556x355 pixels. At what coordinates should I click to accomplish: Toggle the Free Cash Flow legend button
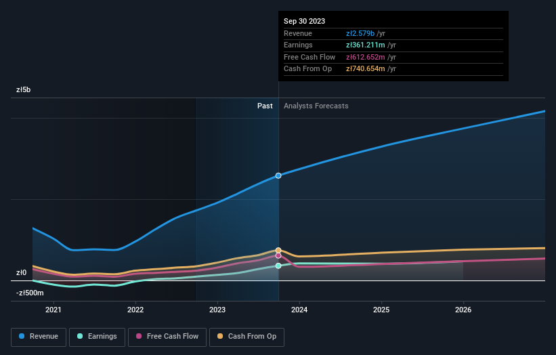pos(167,337)
